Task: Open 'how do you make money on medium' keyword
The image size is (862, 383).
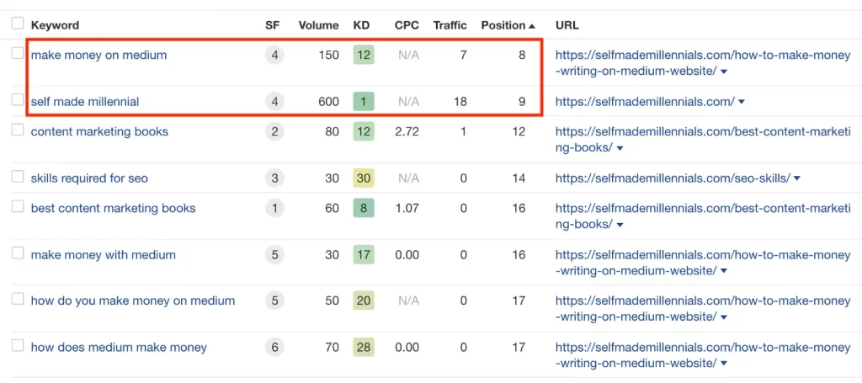Action: pos(133,301)
